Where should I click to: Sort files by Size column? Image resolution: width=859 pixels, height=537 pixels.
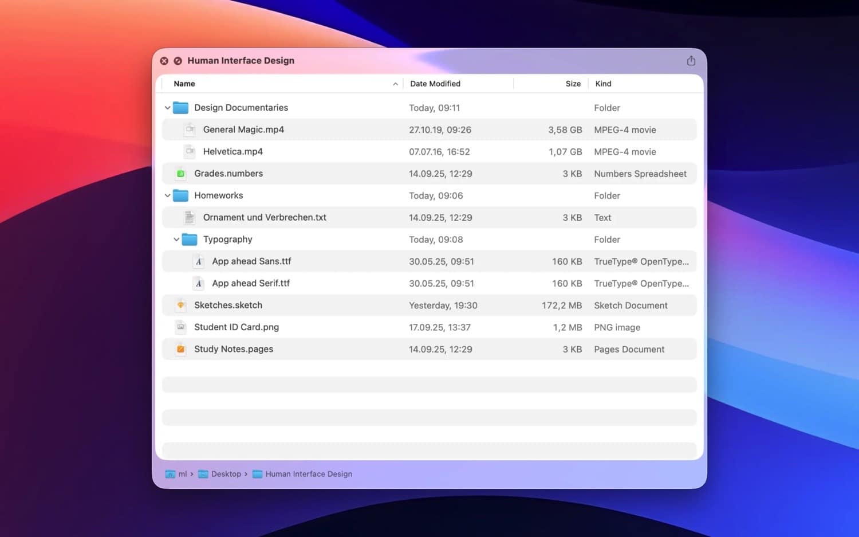(x=573, y=84)
